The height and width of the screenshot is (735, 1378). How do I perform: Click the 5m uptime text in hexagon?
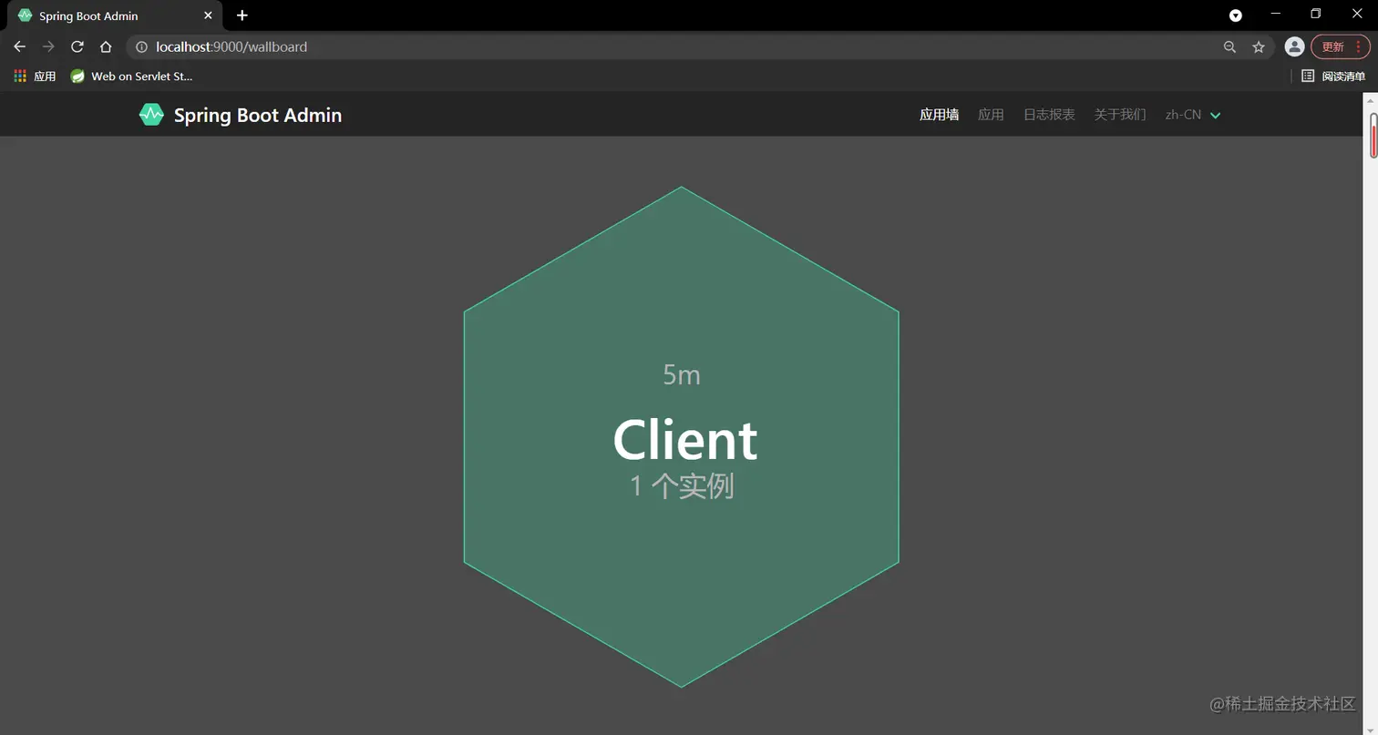click(682, 374)
